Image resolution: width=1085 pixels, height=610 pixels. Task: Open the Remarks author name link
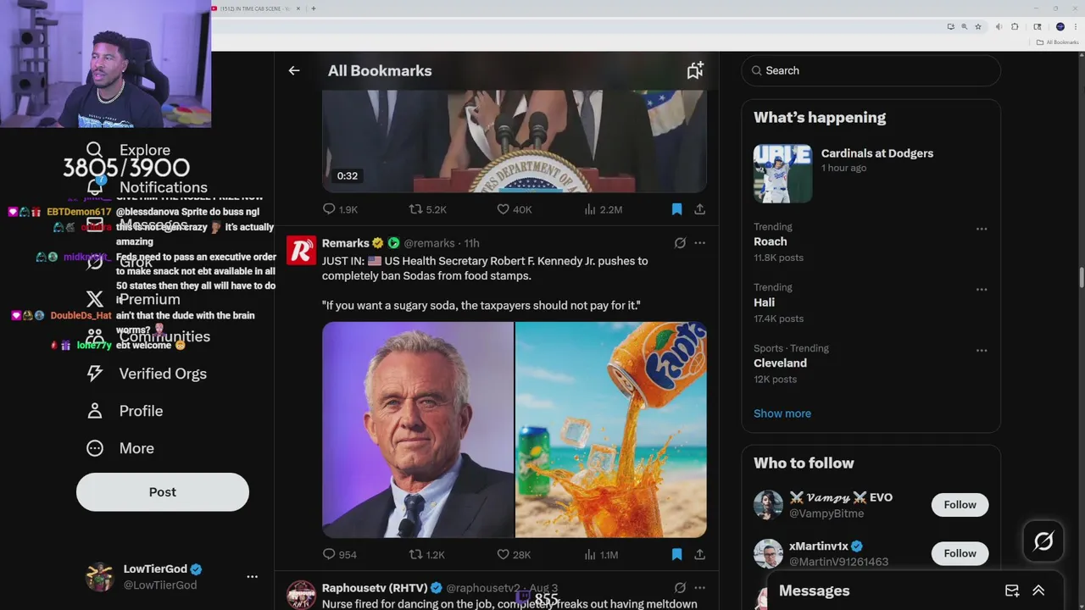(x=346, y=243)
